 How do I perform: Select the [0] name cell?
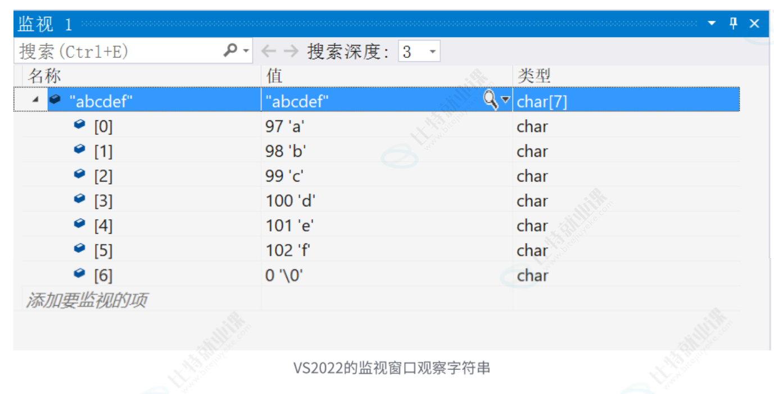pyautogui.click(x=103, y=127)
